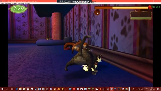Click the 2:29 leaf timer
Image resolution: width=161 pixels, height=91 pixels.
(x=18, y=9)
